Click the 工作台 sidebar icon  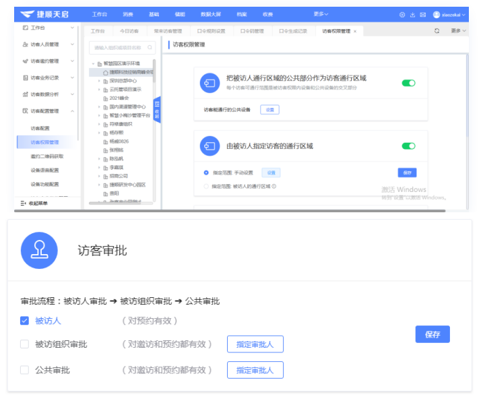(25, 28)
